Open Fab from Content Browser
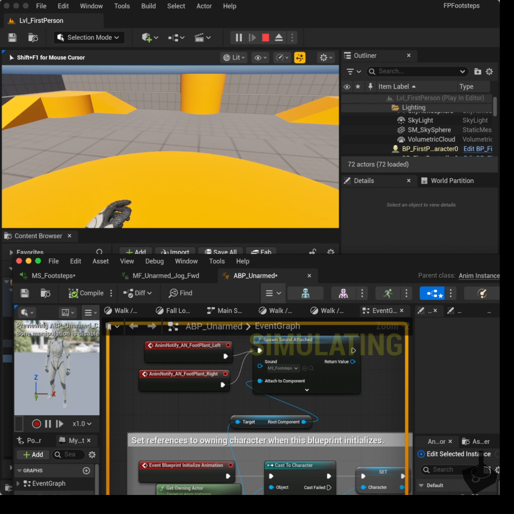The image size is (514, 514). click(x=261, y=252)
